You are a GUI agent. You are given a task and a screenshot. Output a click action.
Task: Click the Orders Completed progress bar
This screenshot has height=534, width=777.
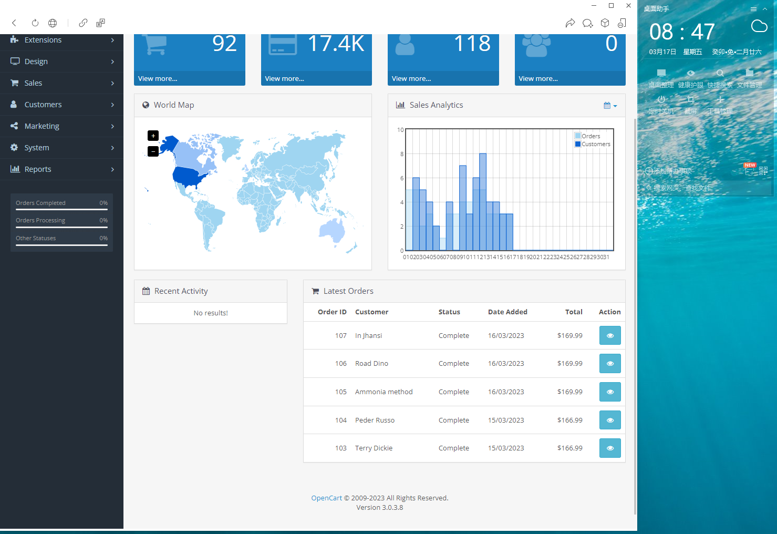point(61,209)
